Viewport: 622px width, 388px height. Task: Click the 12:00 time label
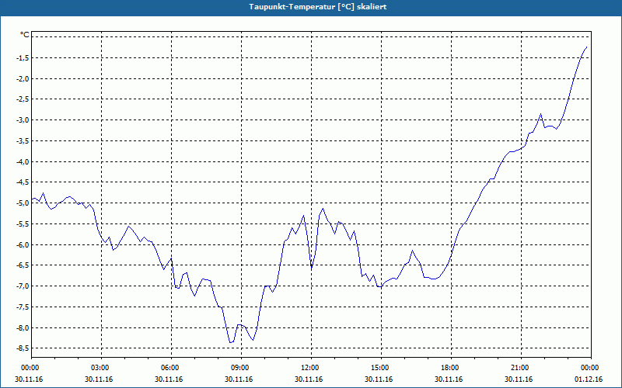tap(309, 368)
